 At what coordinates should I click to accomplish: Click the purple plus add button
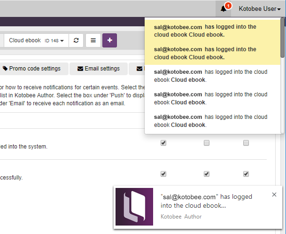[109, 40]
